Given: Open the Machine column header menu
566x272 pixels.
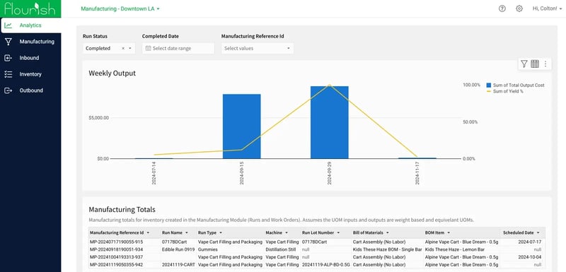Looking at the screenshot, I should (287, 232).
